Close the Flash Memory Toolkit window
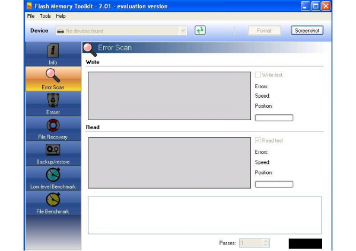The height and width of the screenshot is (251, 356). 326,6
